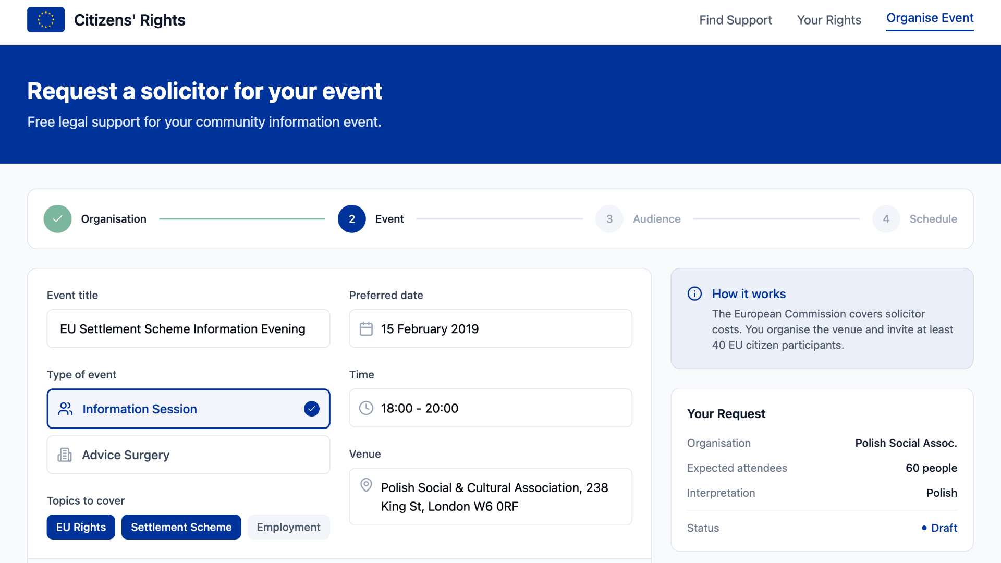
Task: Open the venue selection field
Action: (x=490, y=496)
